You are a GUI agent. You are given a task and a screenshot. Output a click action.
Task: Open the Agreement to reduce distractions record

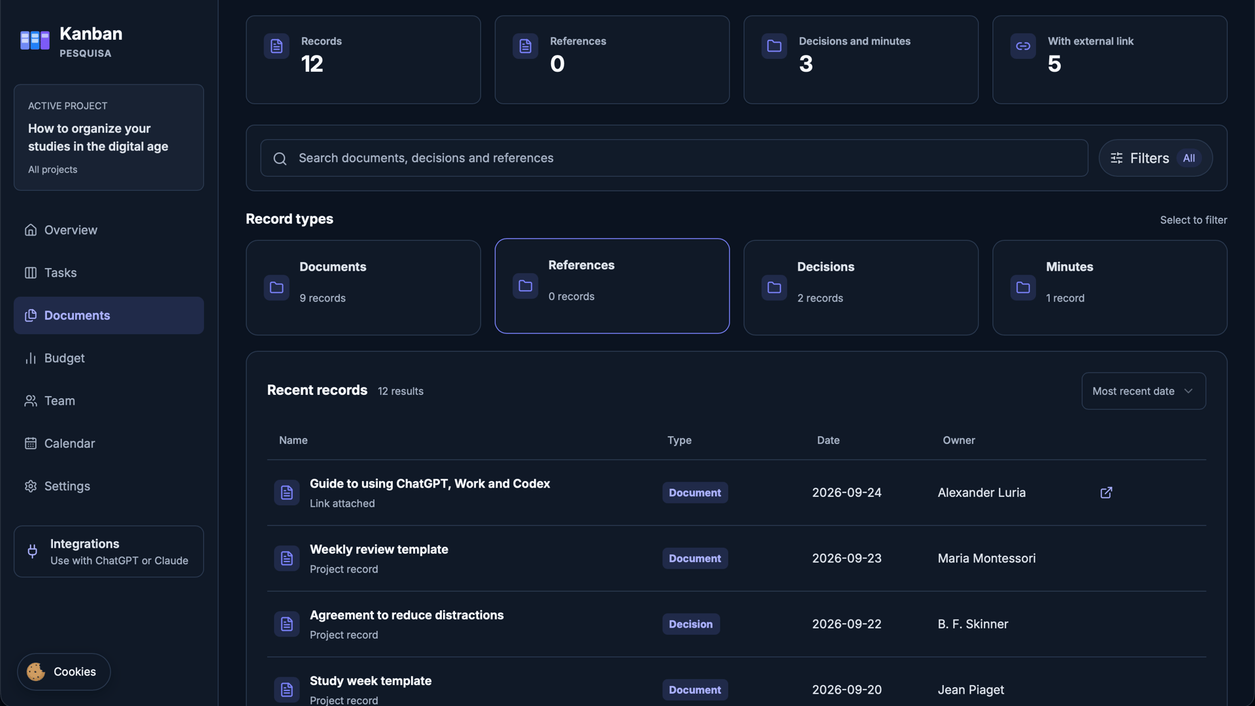coord(407,615)
